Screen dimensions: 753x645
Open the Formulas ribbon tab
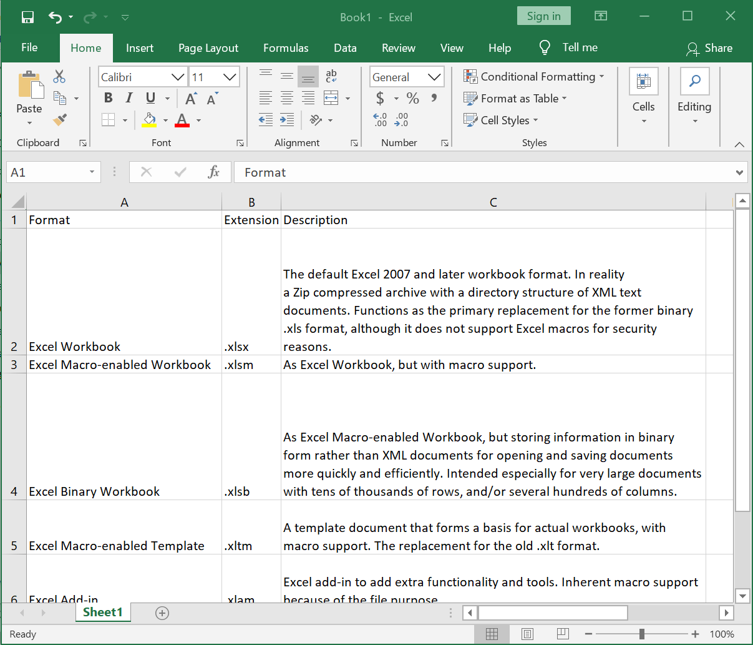coord(286,47)
